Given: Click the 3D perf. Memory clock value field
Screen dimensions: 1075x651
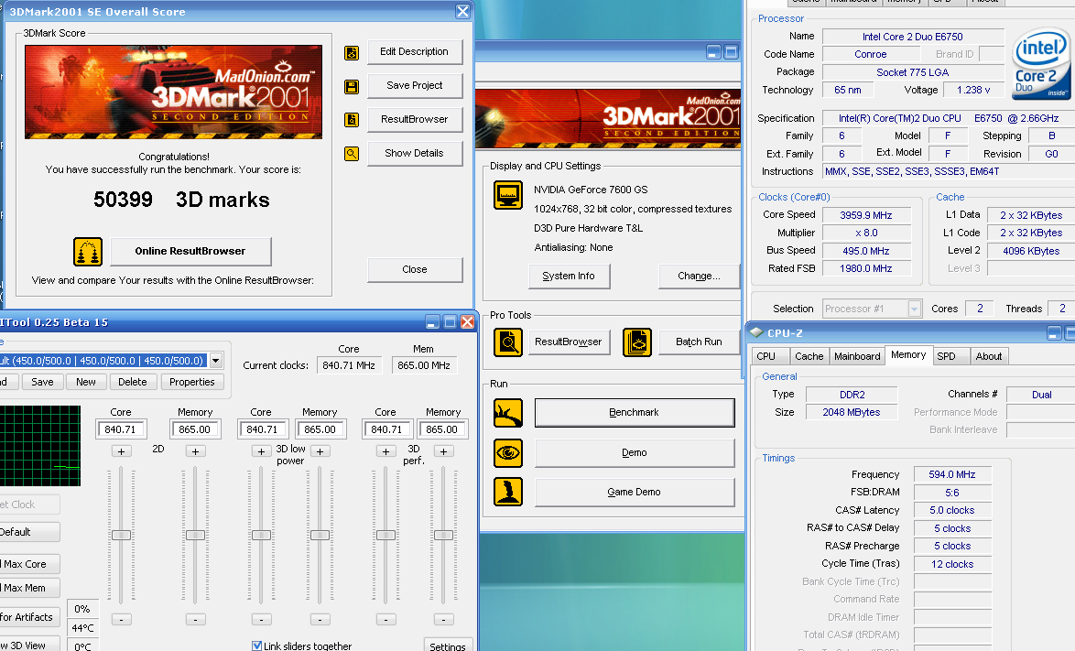Looking at the screenshot, I should click(x=441, y=429).
